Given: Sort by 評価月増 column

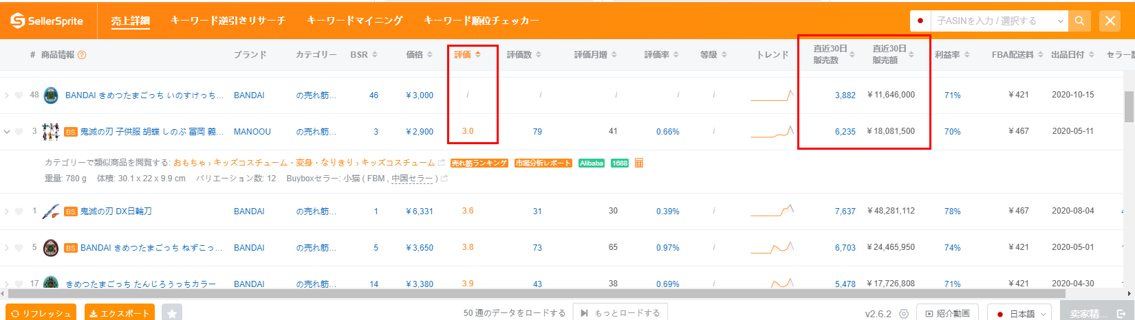Looking at the screenshot, I should 596,55.
